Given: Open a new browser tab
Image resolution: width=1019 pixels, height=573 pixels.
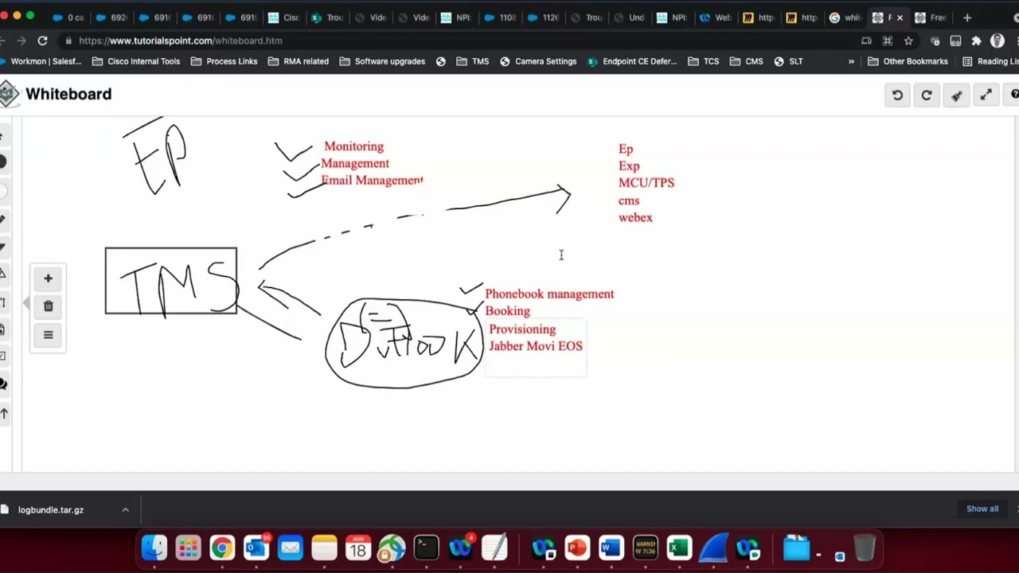Looking at the screenshot, I should [x=967, y=18].
